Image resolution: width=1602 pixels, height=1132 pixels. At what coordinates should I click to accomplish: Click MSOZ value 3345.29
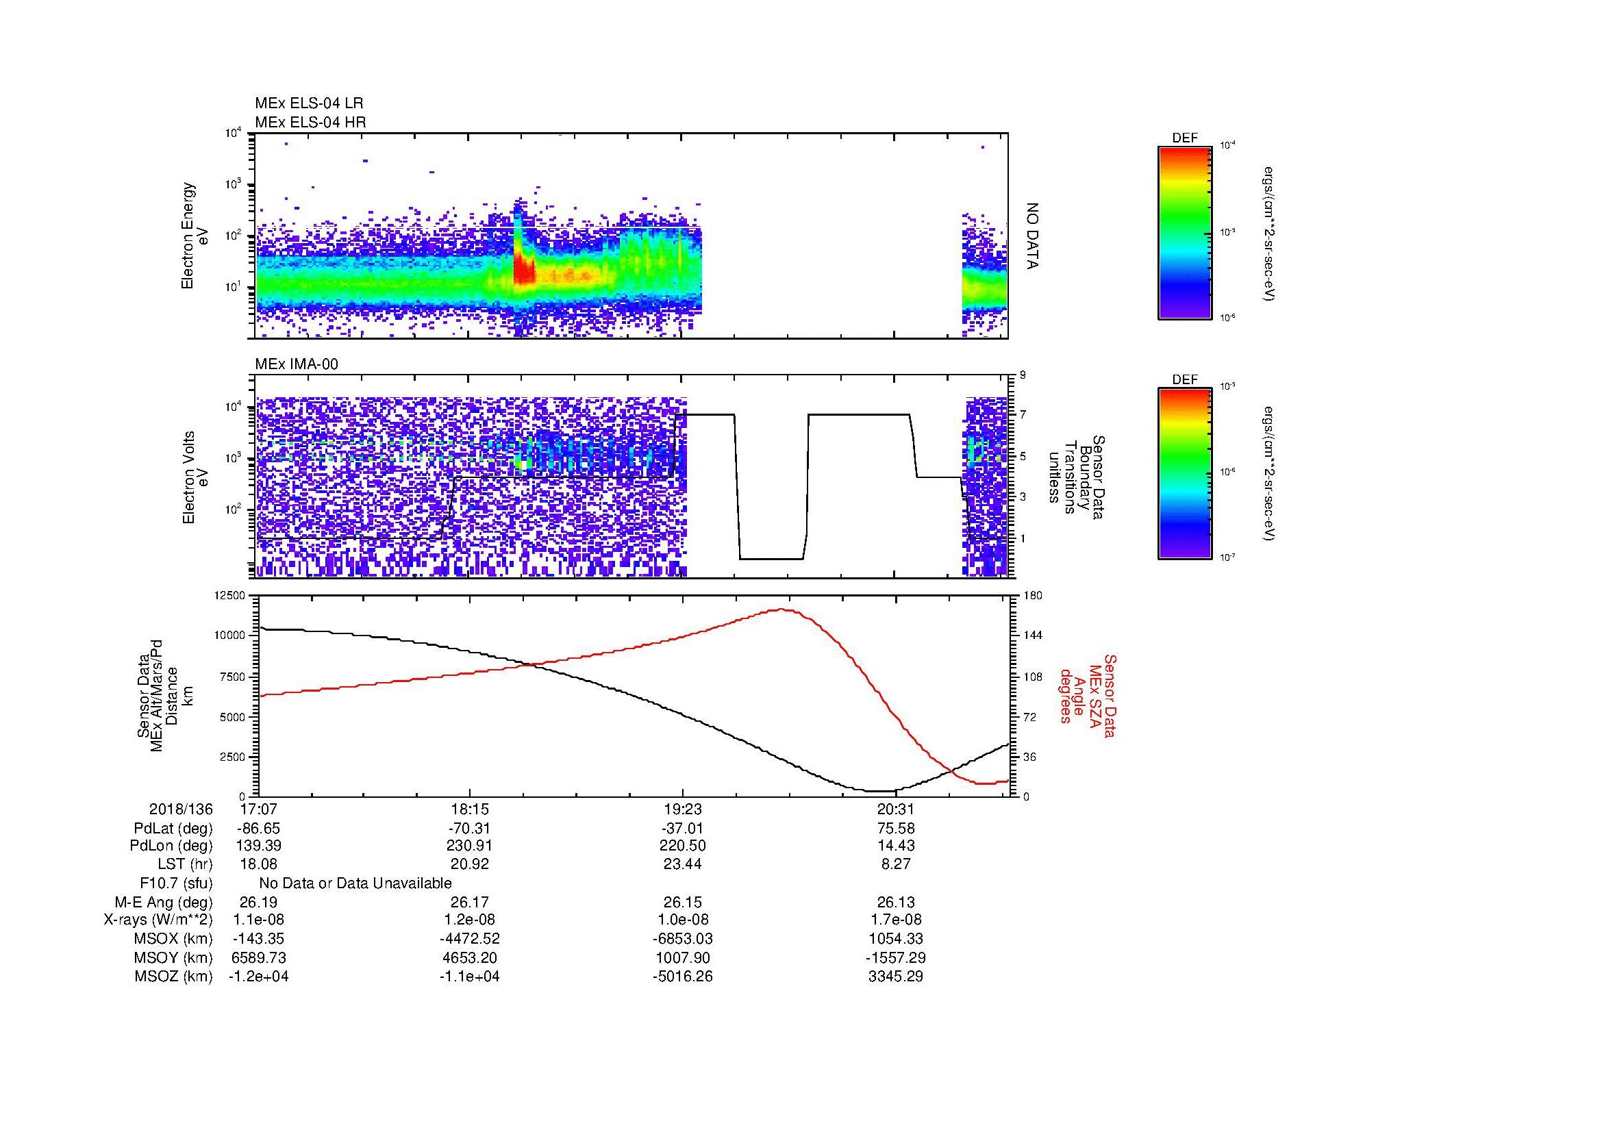click(896, 977)
